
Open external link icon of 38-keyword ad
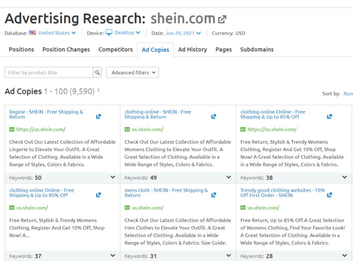(330, 117)
